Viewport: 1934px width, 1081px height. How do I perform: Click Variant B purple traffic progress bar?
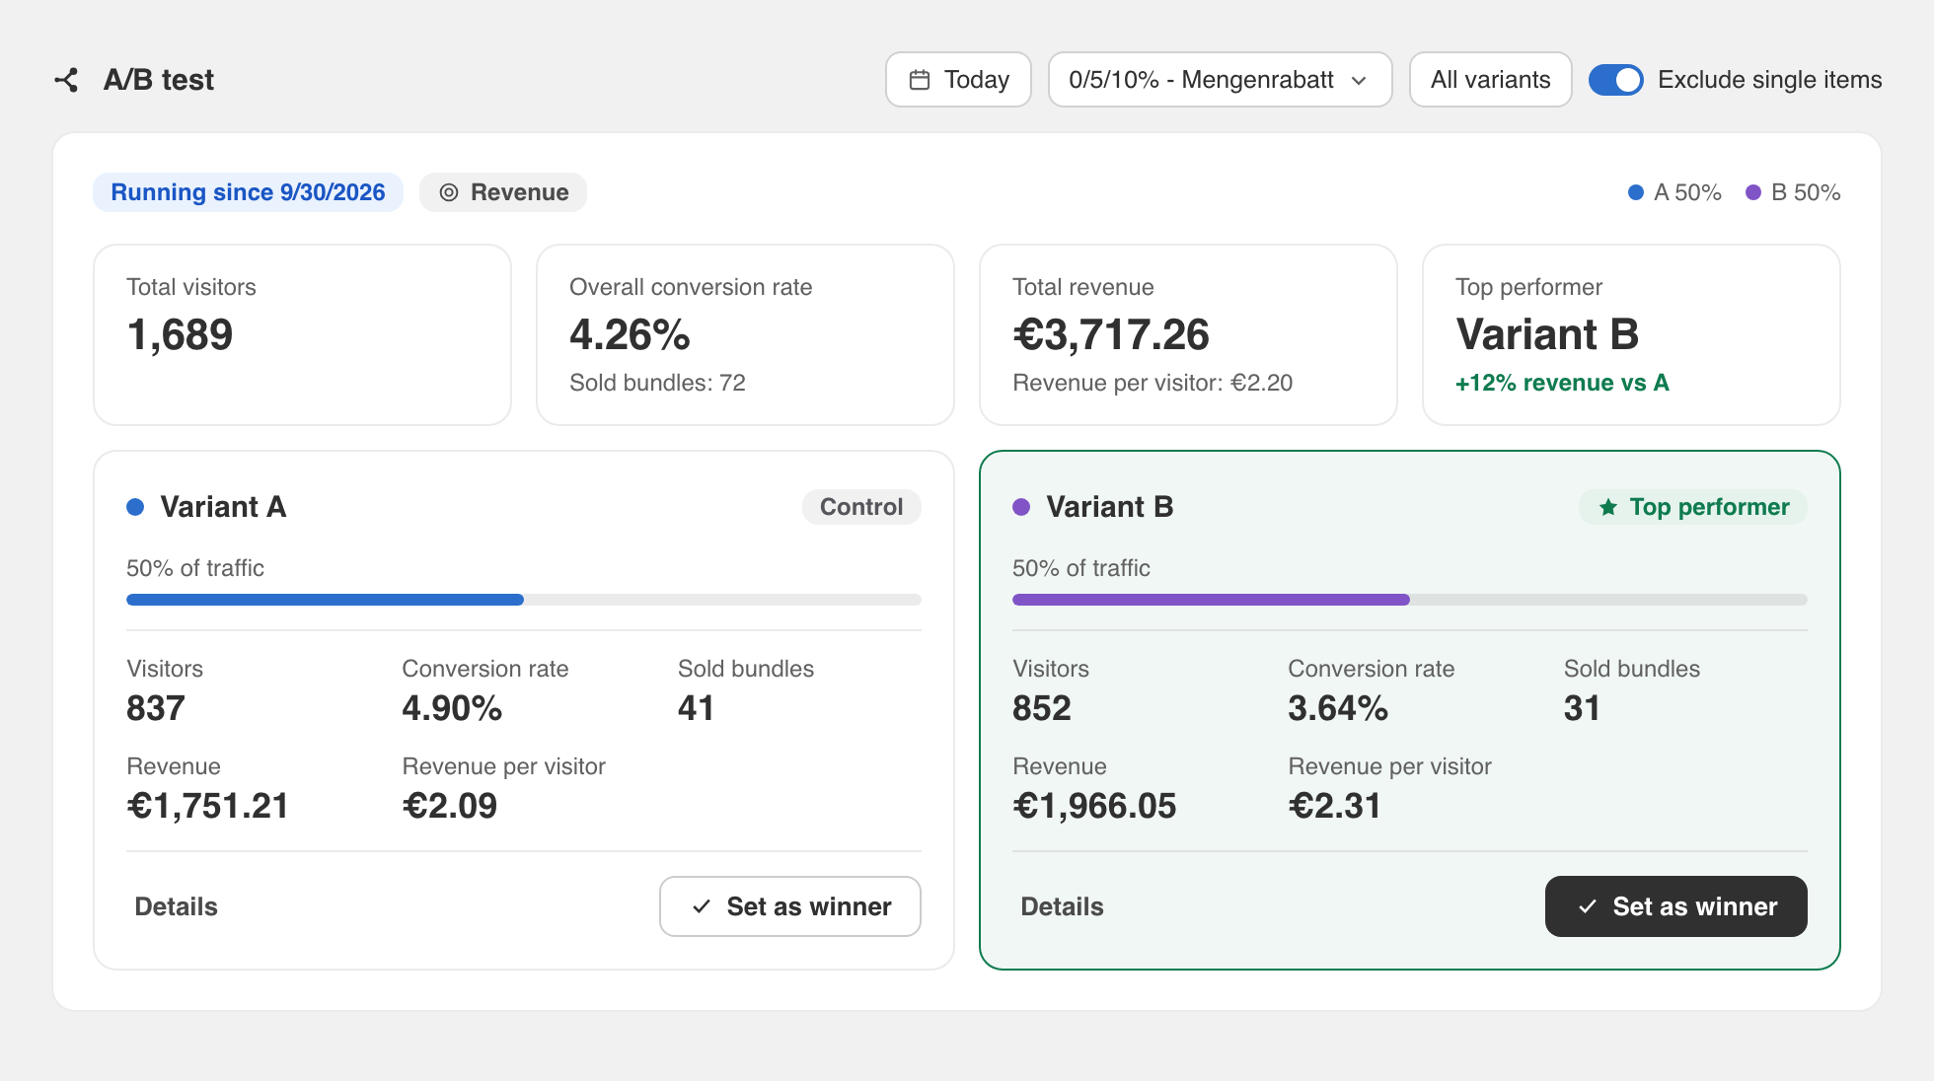click(x=1212, y=600)
